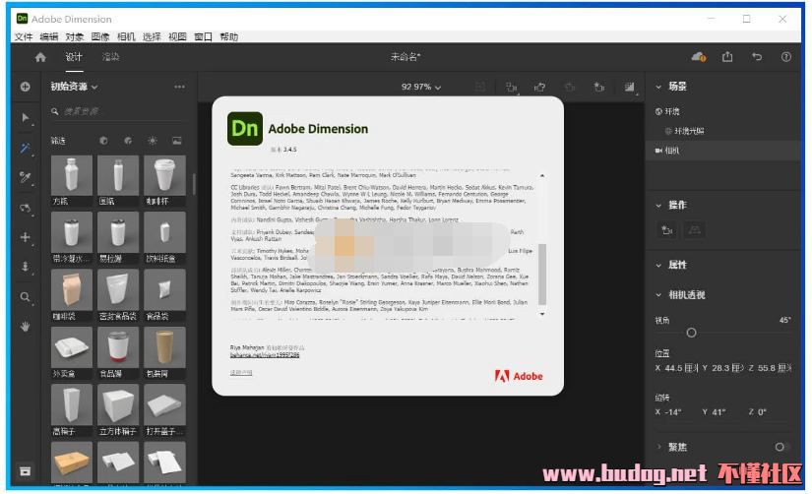Click the 视角 45° value
812x494 pixels.
(785, 320)
